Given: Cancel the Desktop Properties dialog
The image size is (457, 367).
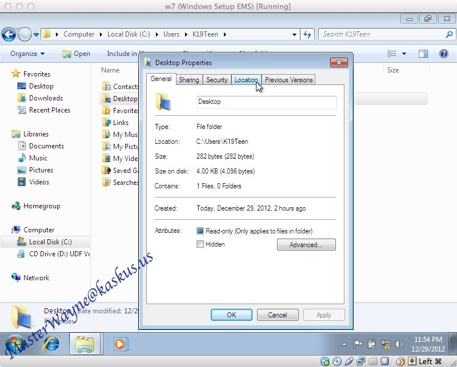Looking at the screenshot, I should point(278,315).
